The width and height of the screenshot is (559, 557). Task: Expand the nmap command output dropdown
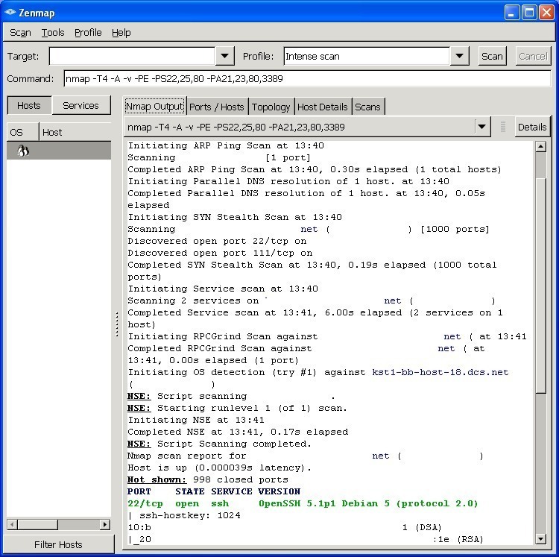tap(481, 127)
